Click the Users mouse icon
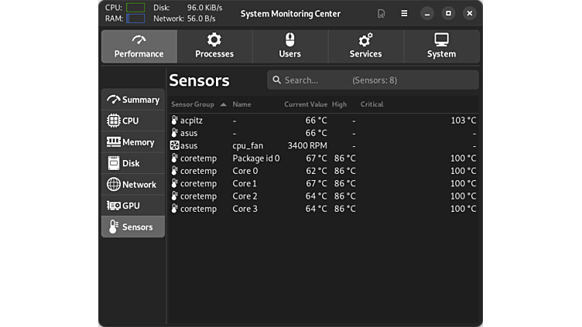This screenshot has height=327, width=582. point(289,40)
